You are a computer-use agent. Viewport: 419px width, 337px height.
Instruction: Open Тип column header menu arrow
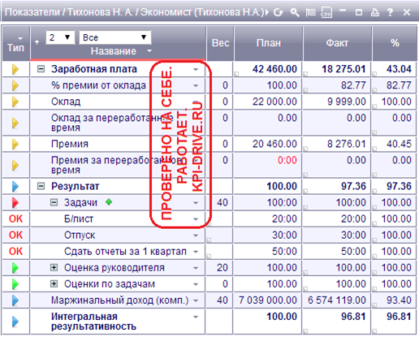click(x=20, y=38)
